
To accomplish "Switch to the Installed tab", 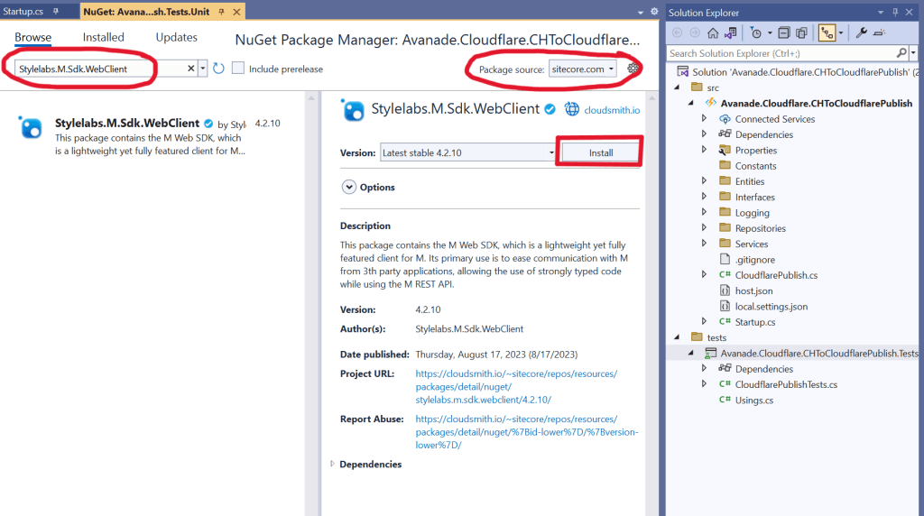I will pyautogui.click(x=104, y=37).
